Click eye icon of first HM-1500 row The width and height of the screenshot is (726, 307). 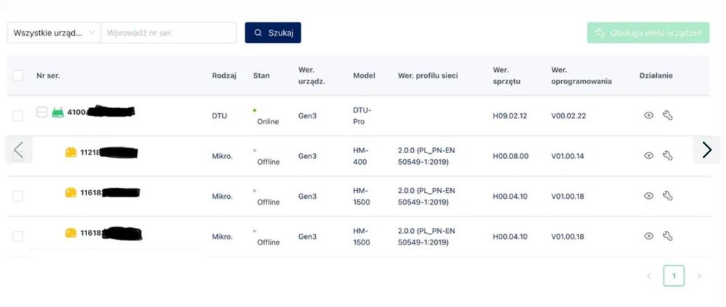648,196
